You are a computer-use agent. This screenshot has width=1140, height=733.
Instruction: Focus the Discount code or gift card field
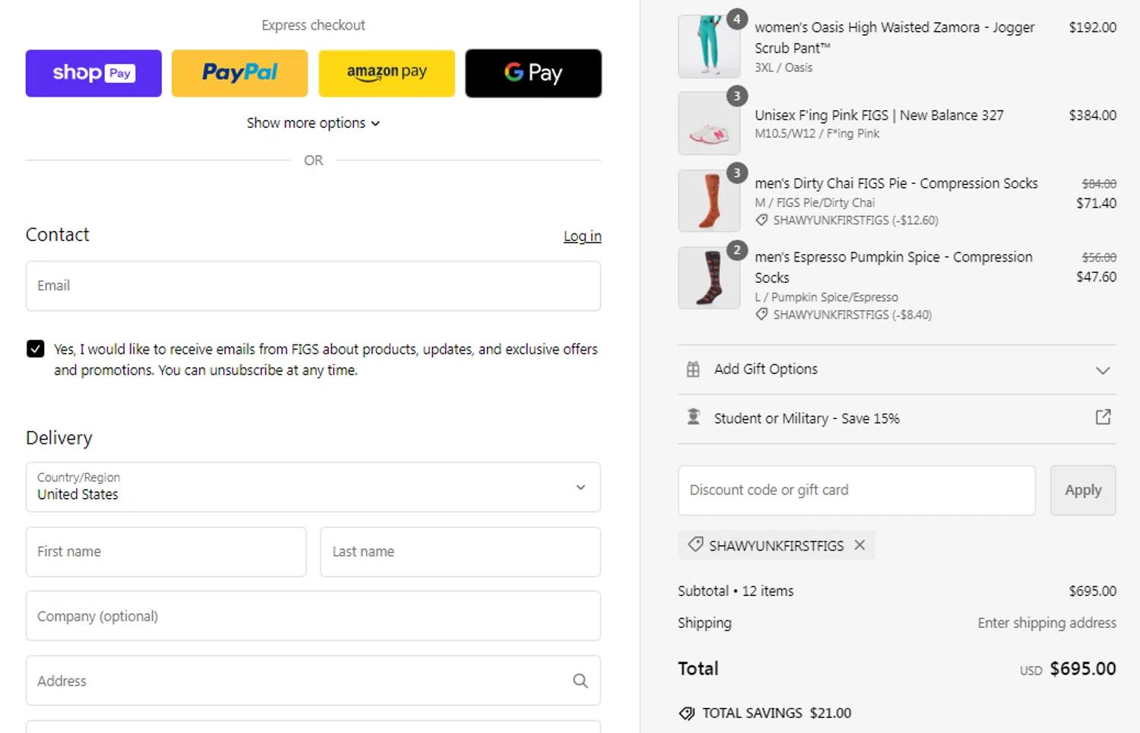click(857, 490)
